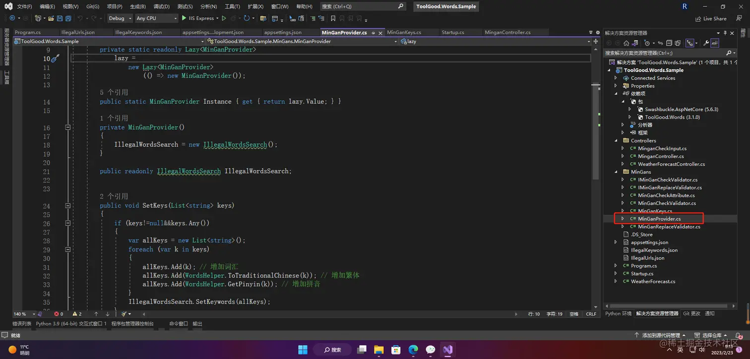Click the main VS search box 搜索 (Ctrl+Q)
750x359 pixels.
coord(363,6)
